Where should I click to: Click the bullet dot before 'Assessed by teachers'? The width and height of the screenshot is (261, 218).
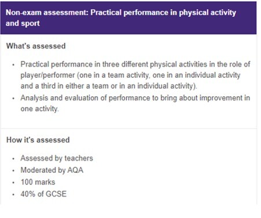click(x=13, y=159)
